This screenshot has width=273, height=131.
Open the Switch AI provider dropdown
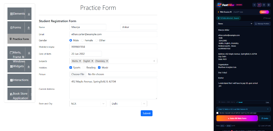pos(264,12)
